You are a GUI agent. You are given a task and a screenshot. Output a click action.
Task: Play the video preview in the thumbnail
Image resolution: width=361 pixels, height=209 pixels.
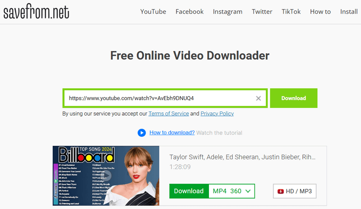click(106, 176)
